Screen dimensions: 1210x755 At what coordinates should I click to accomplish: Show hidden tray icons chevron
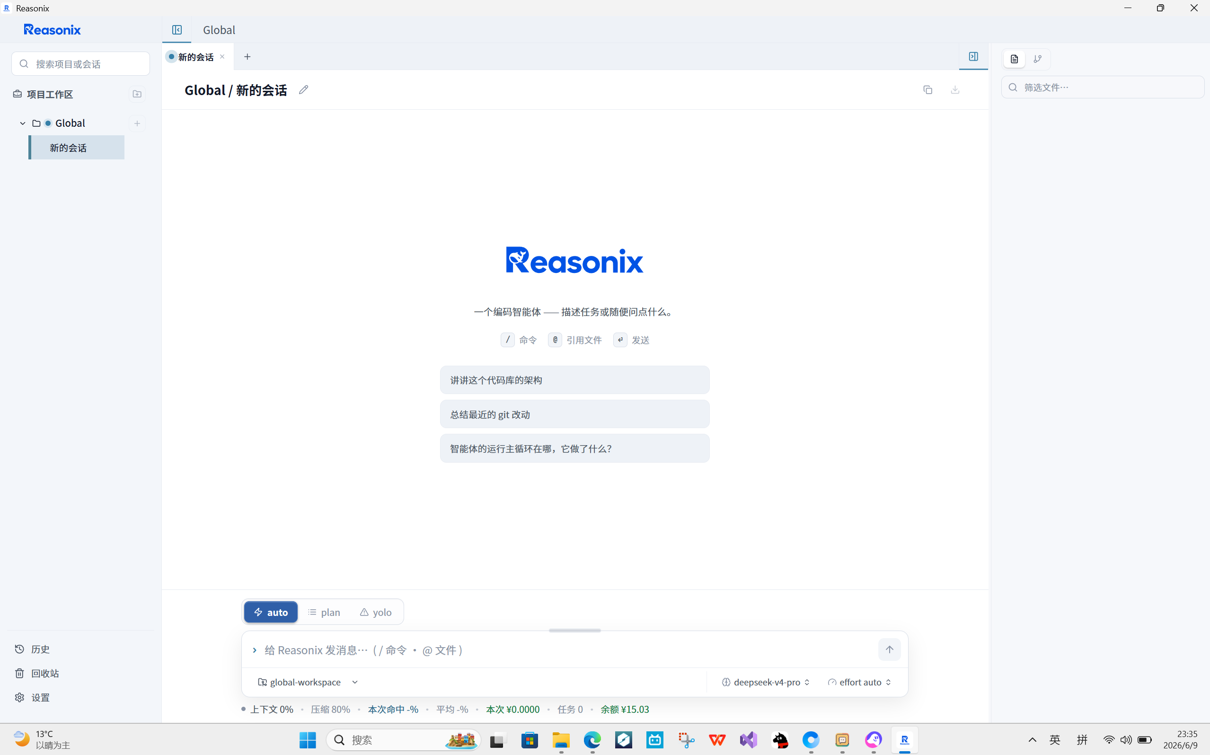pos(1032,739)
